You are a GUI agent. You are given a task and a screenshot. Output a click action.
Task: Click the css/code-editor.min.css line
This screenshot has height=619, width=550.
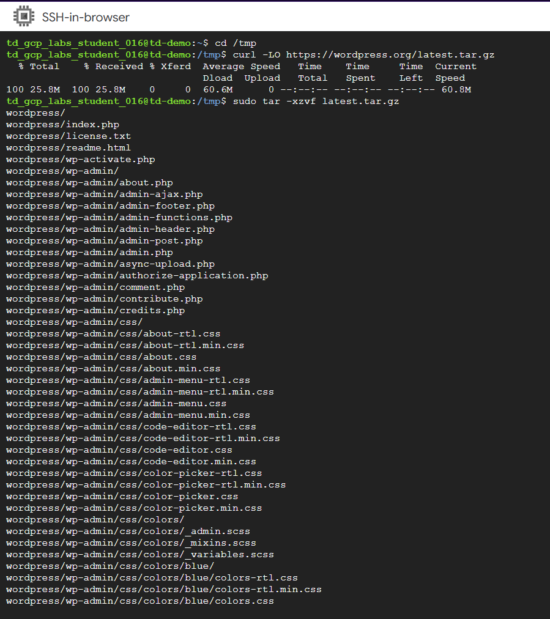pyautogui.click(x=131, y=462)
